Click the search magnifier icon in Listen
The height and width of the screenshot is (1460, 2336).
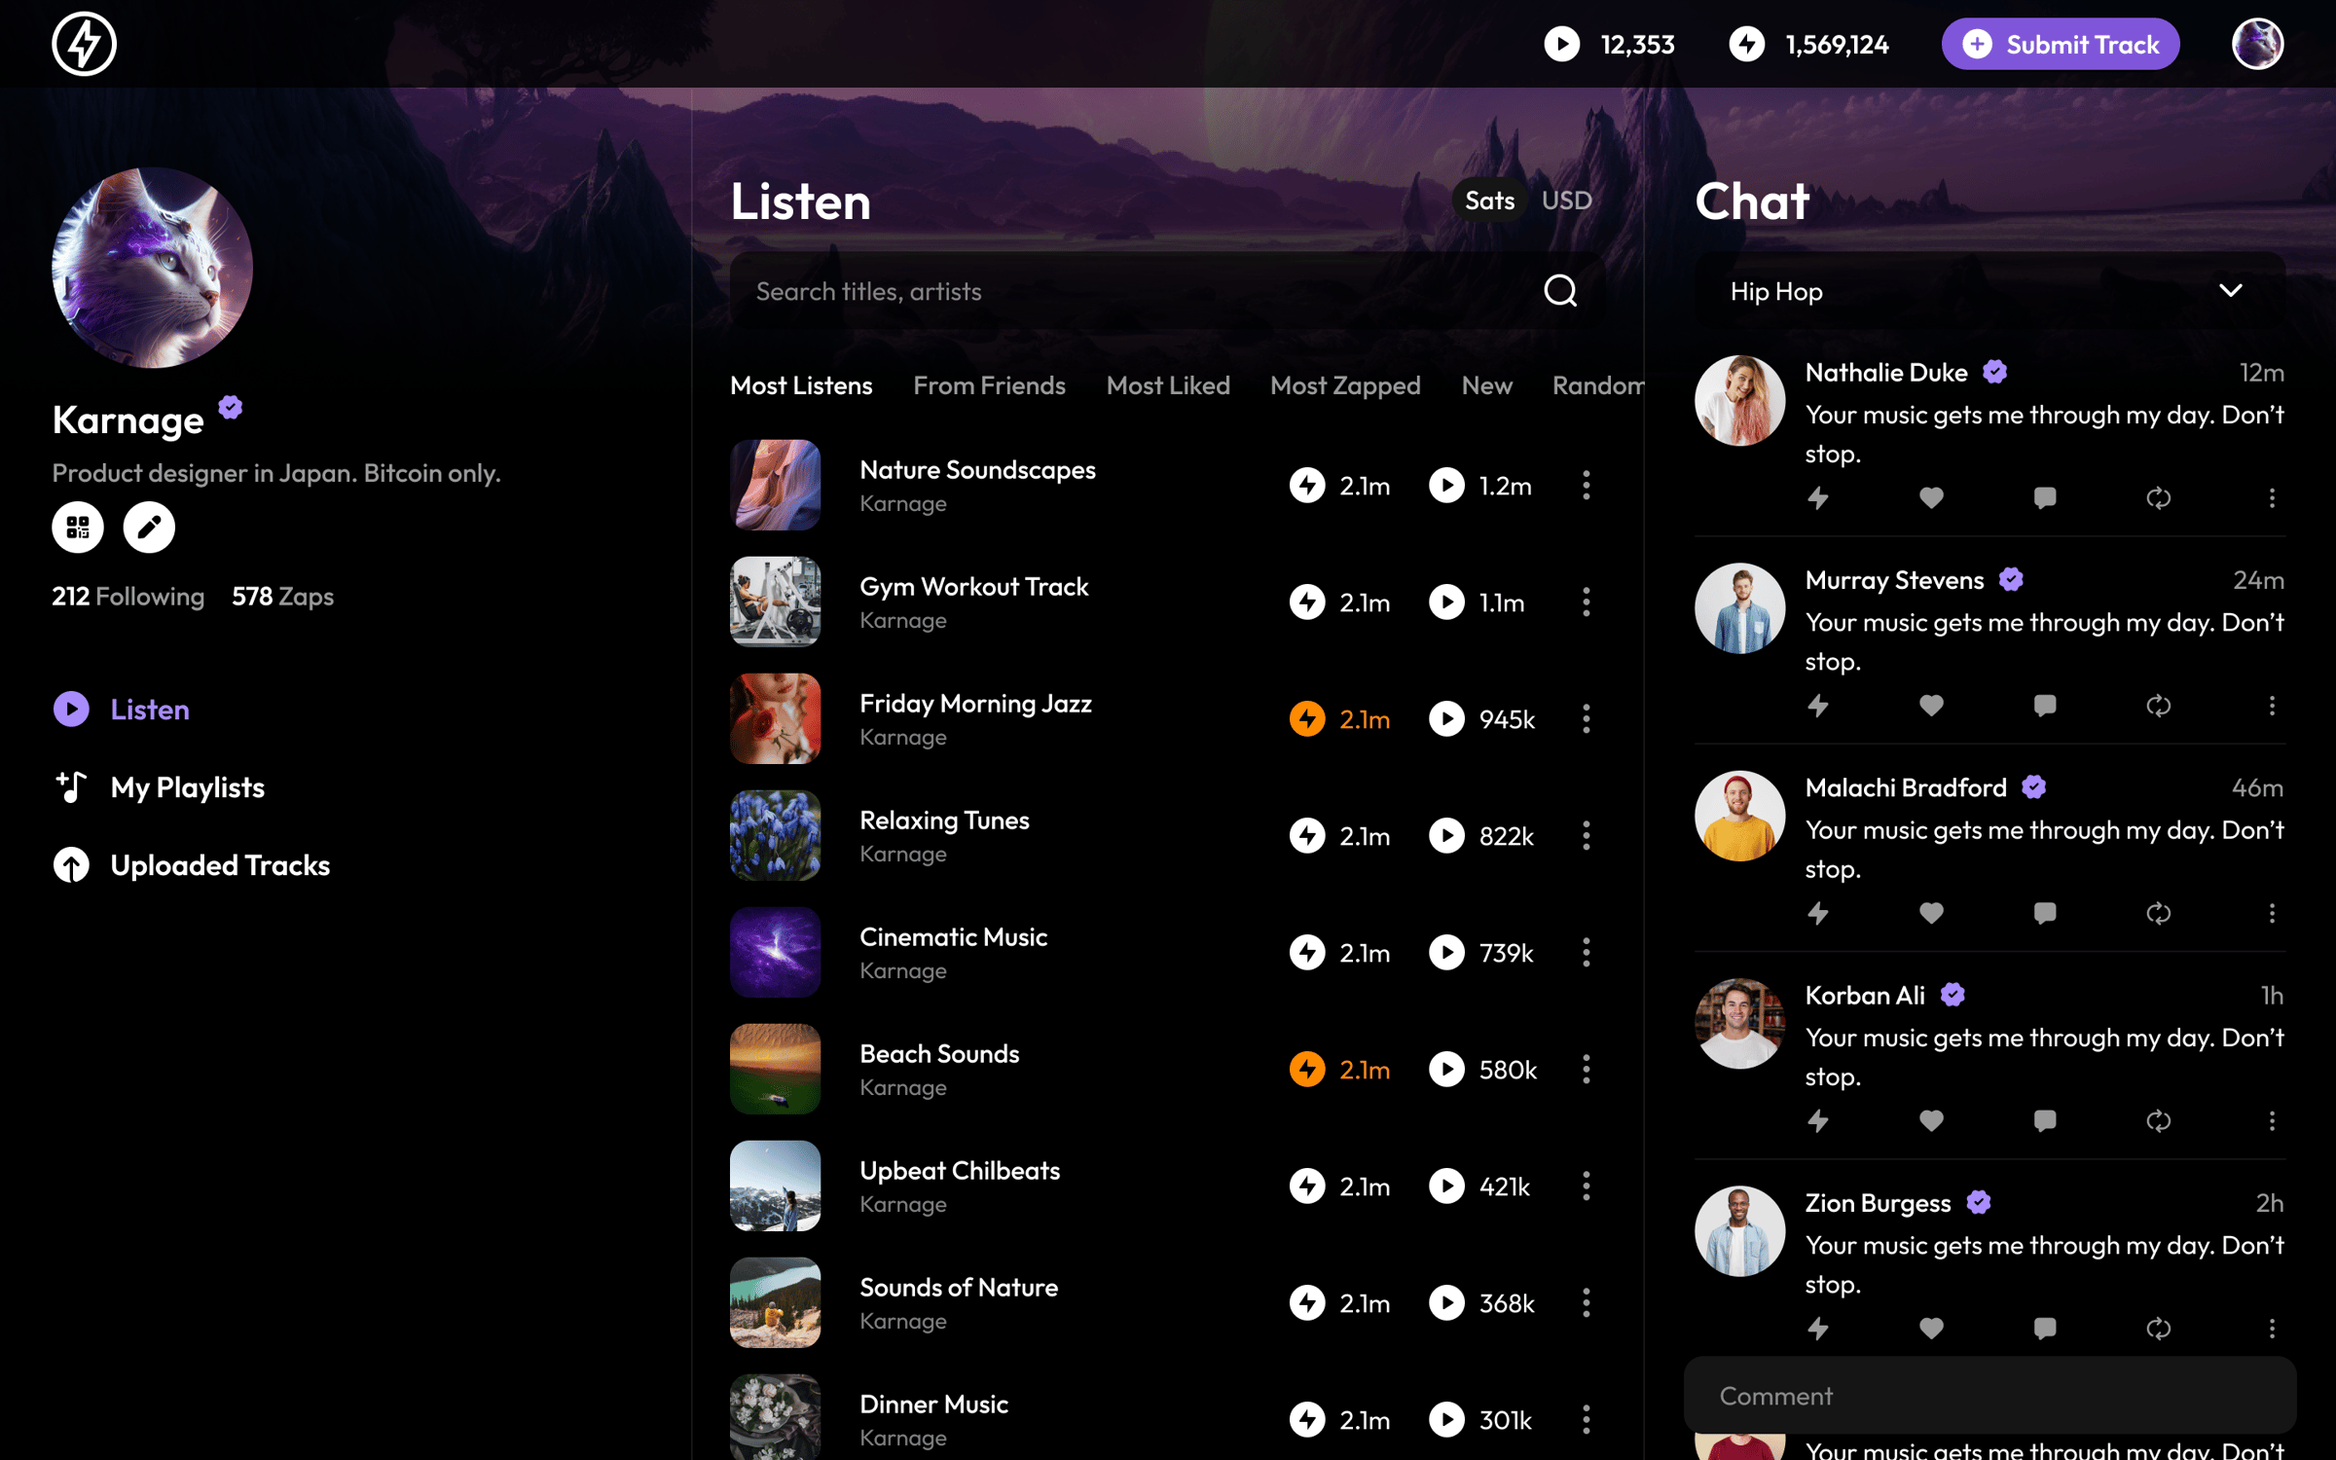[x=1560, y=290]
